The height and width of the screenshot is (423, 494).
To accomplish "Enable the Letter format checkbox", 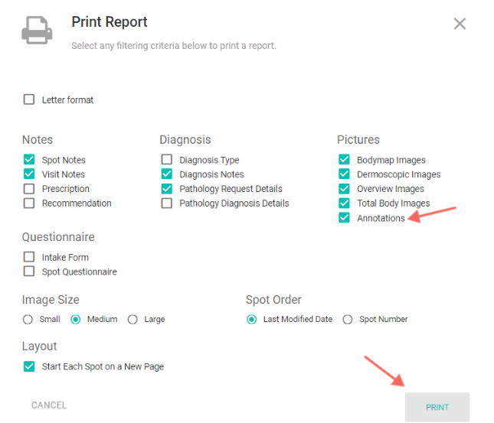I will point(29,99).
